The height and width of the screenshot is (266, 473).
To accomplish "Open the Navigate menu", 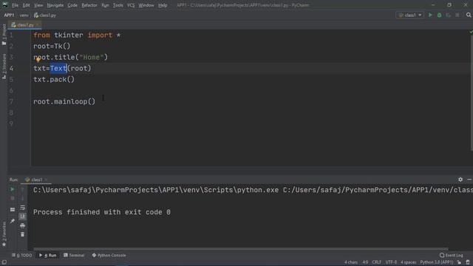I will click(55, 5).
